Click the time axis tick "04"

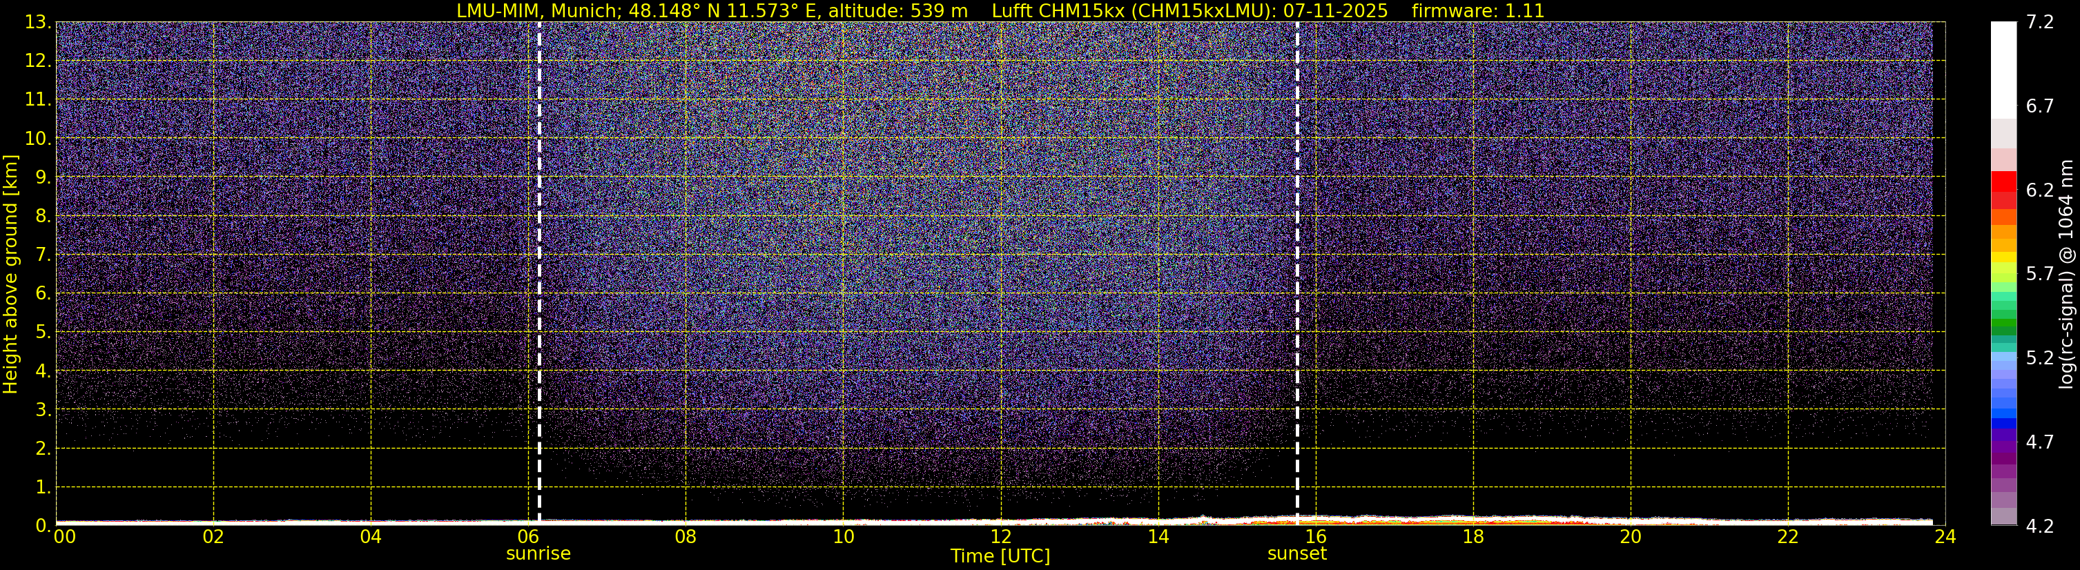click(371, 537)
